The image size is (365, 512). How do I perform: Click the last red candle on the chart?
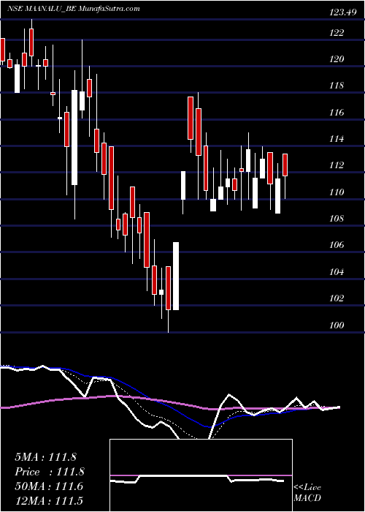pyautogui.click(x=285, y=165)
